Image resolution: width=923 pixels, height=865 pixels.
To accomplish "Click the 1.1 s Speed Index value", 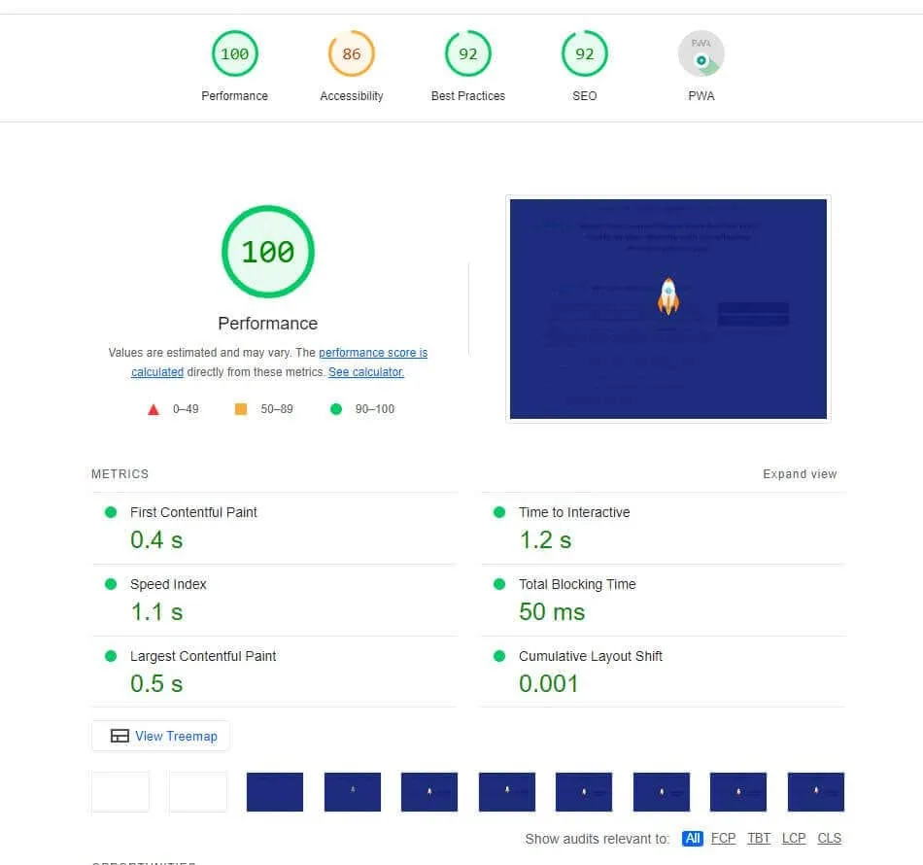I will (x=156, y=611).
